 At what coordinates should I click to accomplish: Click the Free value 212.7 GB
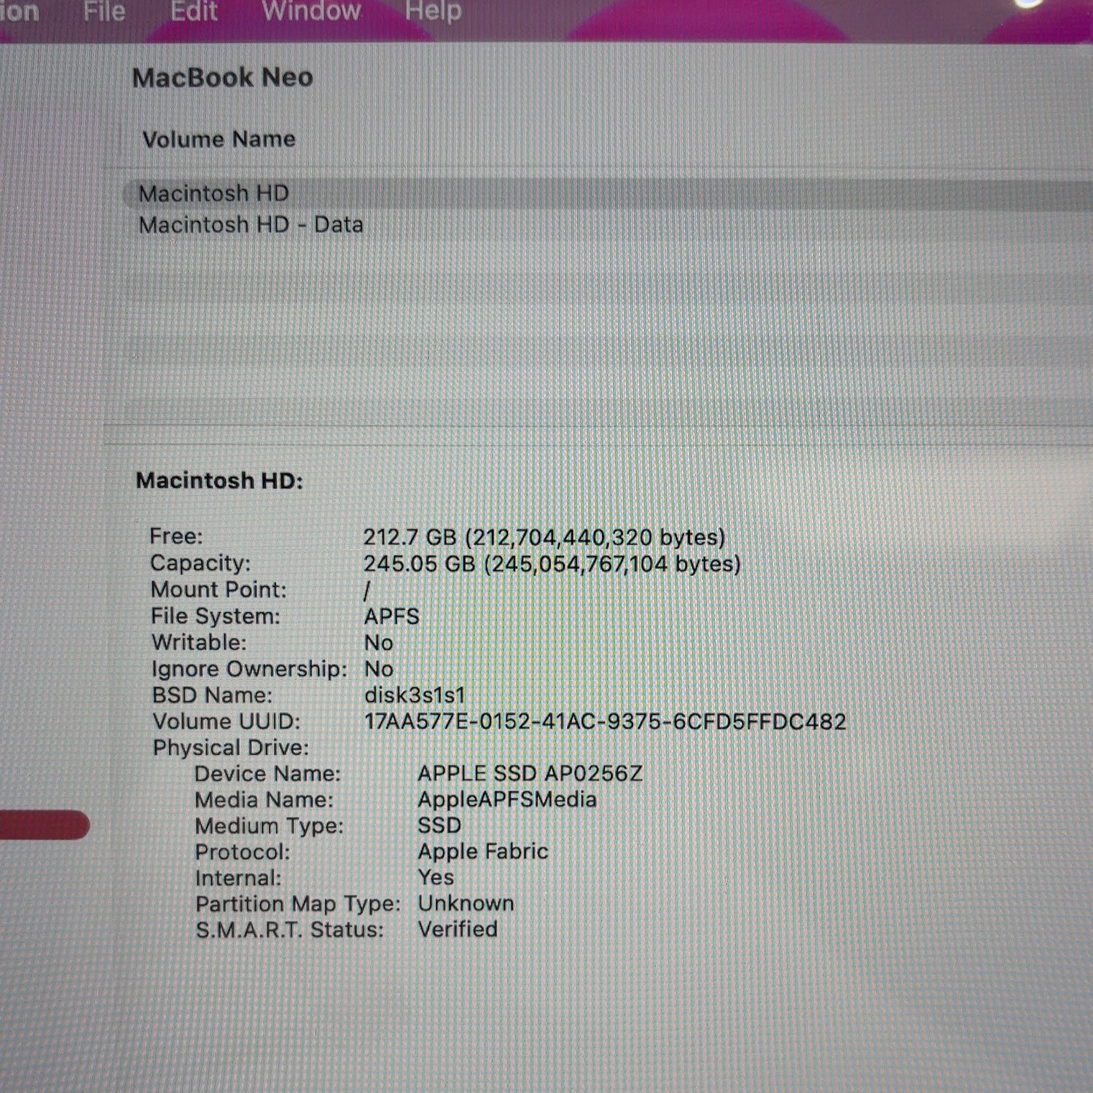click(544, 538)
